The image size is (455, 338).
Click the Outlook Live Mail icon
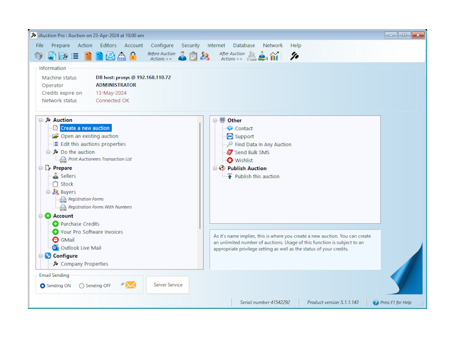(55, 248)
